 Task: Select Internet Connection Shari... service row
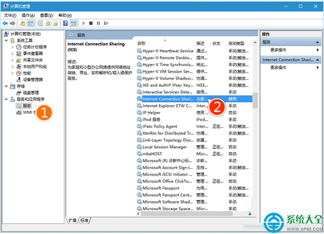click(194, 99)
